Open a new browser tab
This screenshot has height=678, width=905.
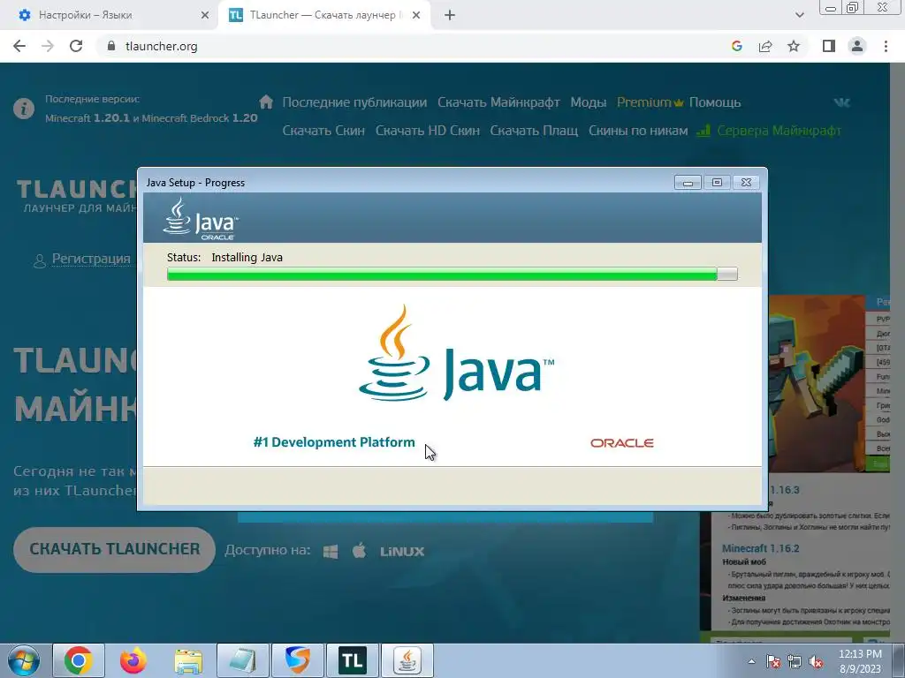point(450,15)
